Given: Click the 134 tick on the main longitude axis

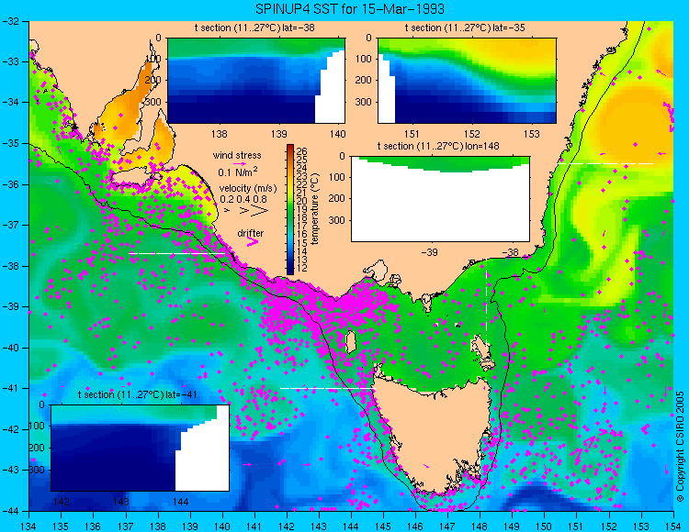Looking at the screenshot, I should point(29,526).
